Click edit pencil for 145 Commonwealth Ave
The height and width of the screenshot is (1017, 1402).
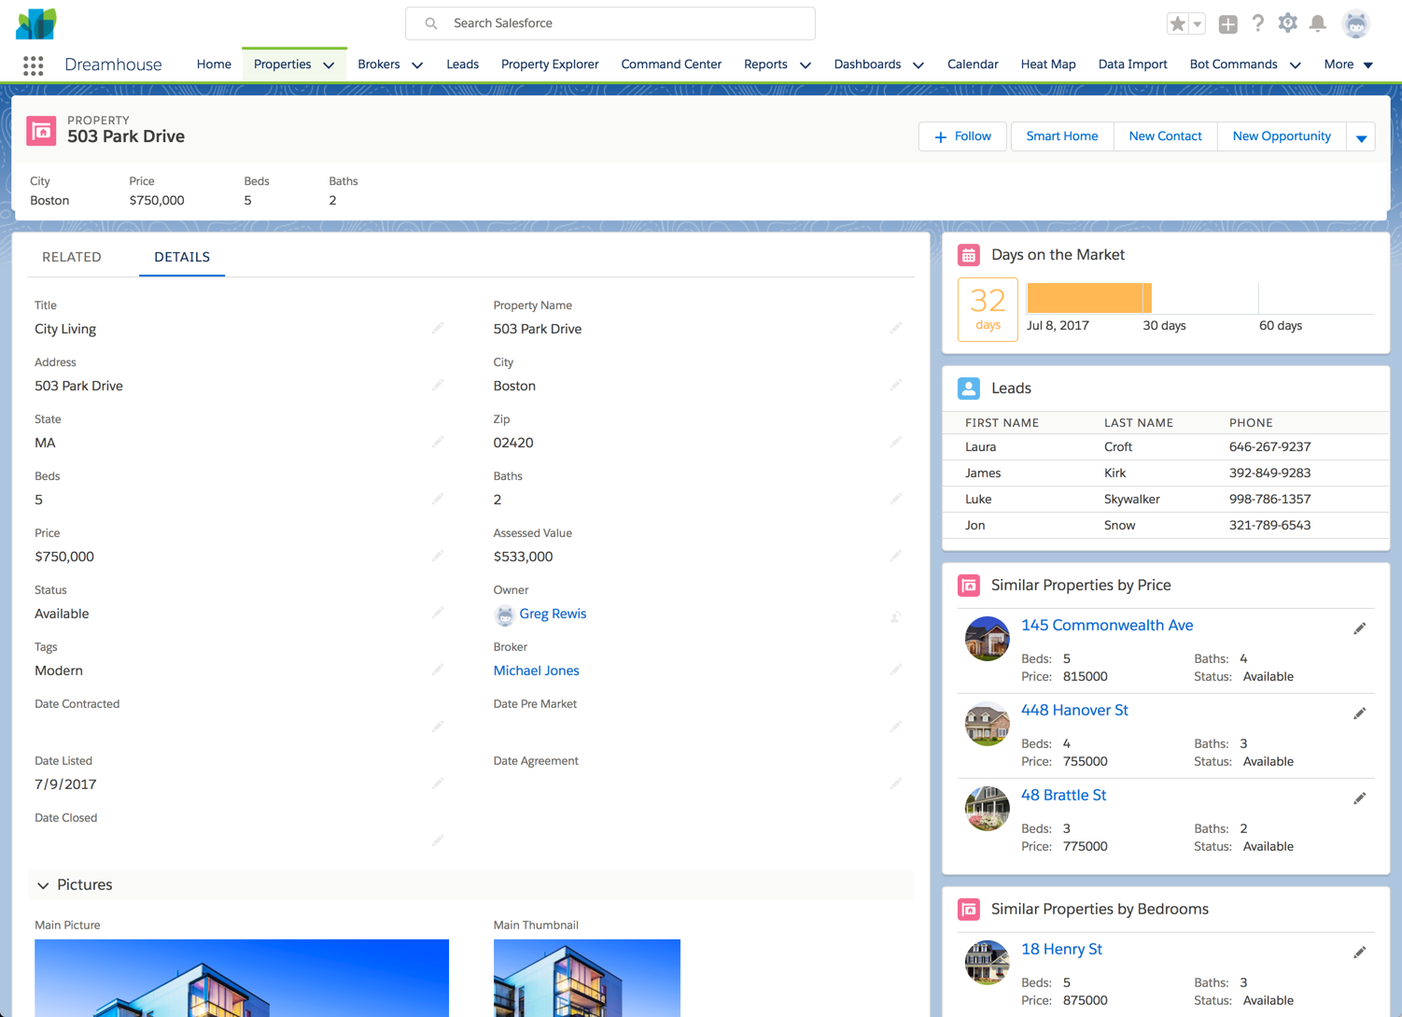1359,629
